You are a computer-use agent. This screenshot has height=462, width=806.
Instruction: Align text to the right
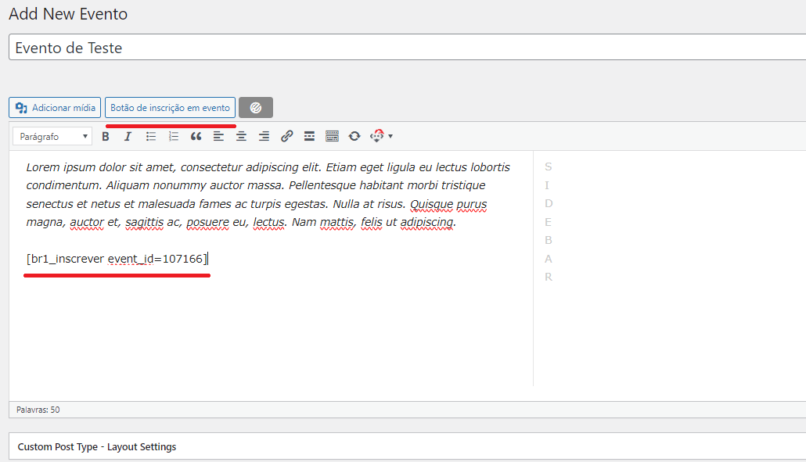click(x=264, y=136)
